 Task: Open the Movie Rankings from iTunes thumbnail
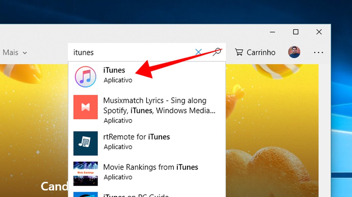point(85,174)
